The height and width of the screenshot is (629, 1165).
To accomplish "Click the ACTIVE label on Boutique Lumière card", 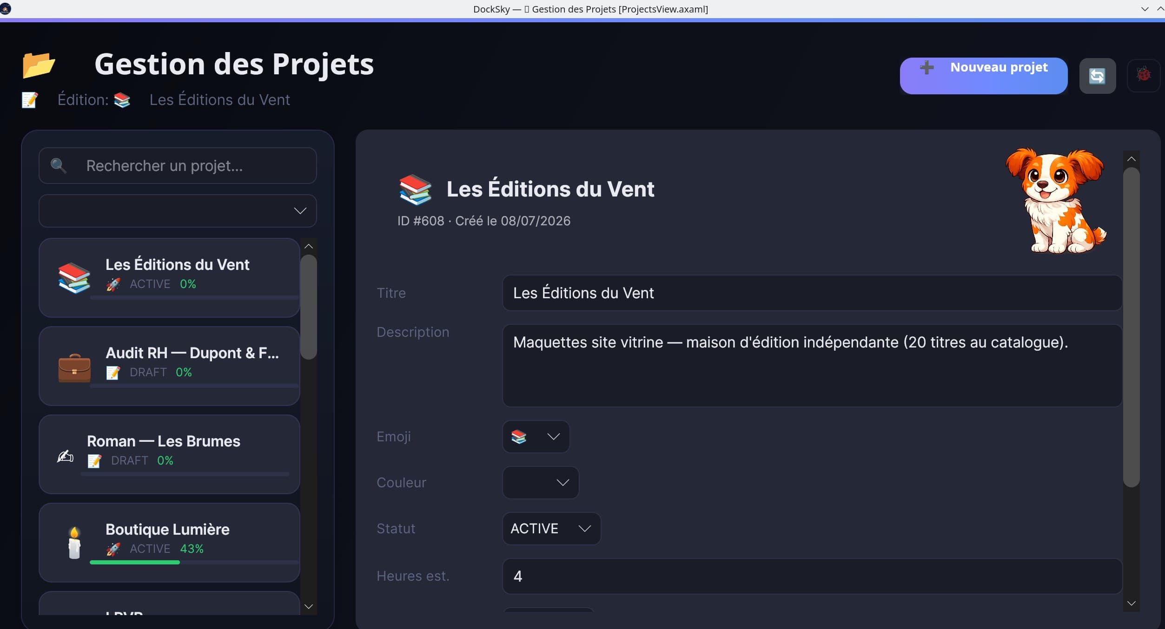I will tap(150, 549).
